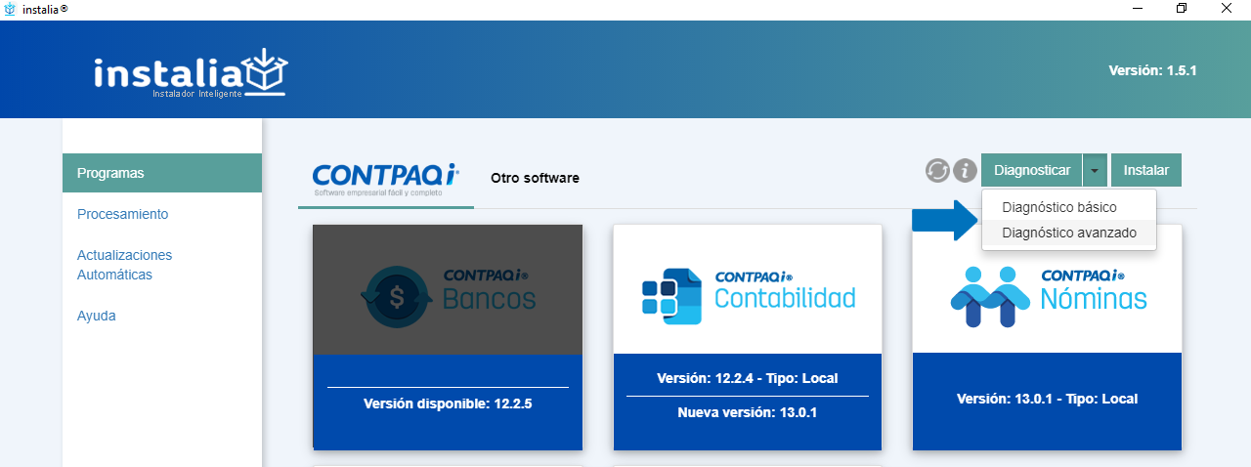The image size is (1251, 467).
Task: Go to Actualizaciones Automáticas
Action: click(124, 265)
